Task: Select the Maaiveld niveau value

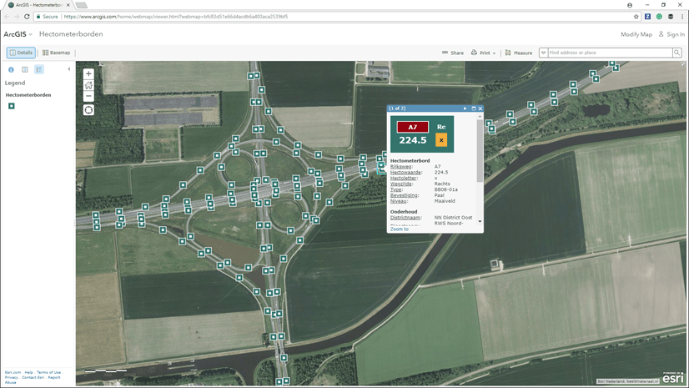Action: click(445, 201)
